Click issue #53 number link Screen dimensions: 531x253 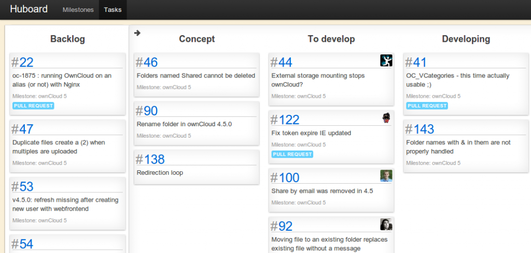tap(22, 186)
